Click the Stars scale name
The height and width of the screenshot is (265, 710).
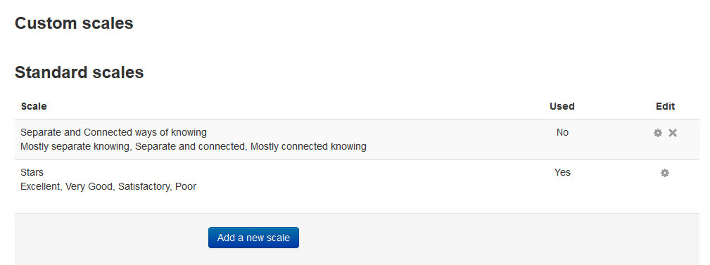point(32,173)
